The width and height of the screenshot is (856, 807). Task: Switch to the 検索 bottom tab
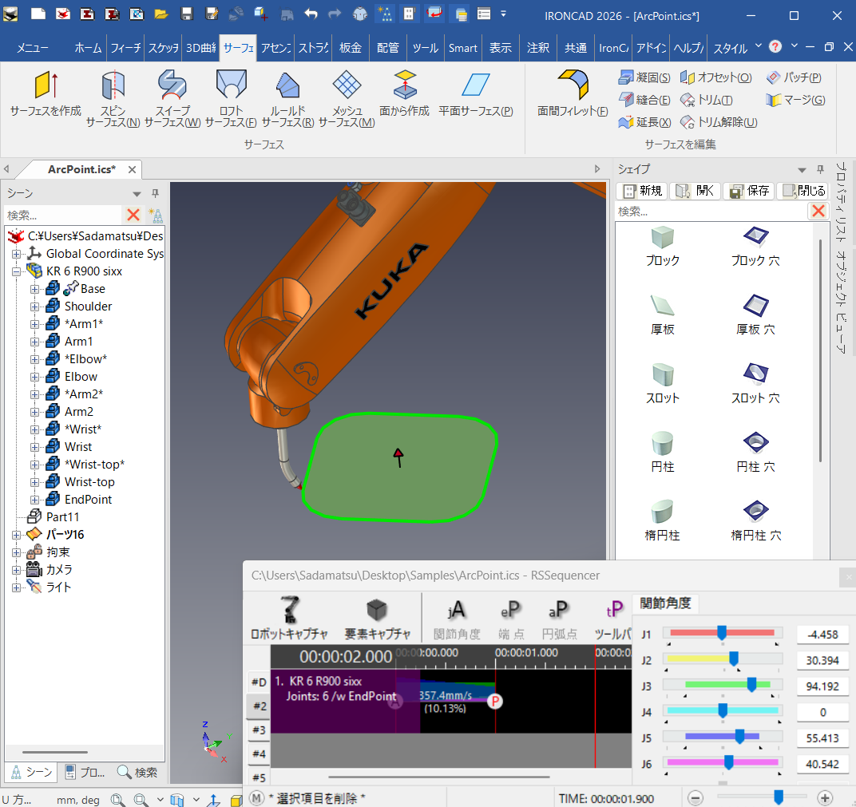137,772
